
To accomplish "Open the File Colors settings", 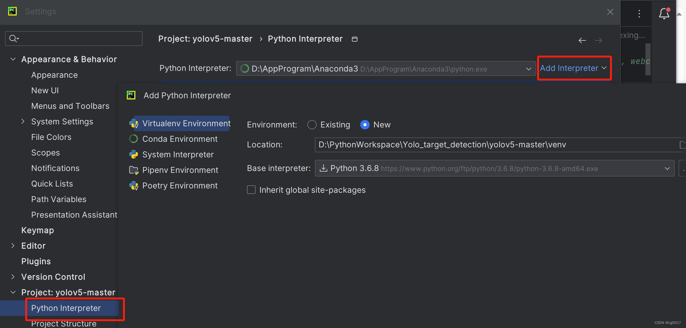I will (51, 137).
